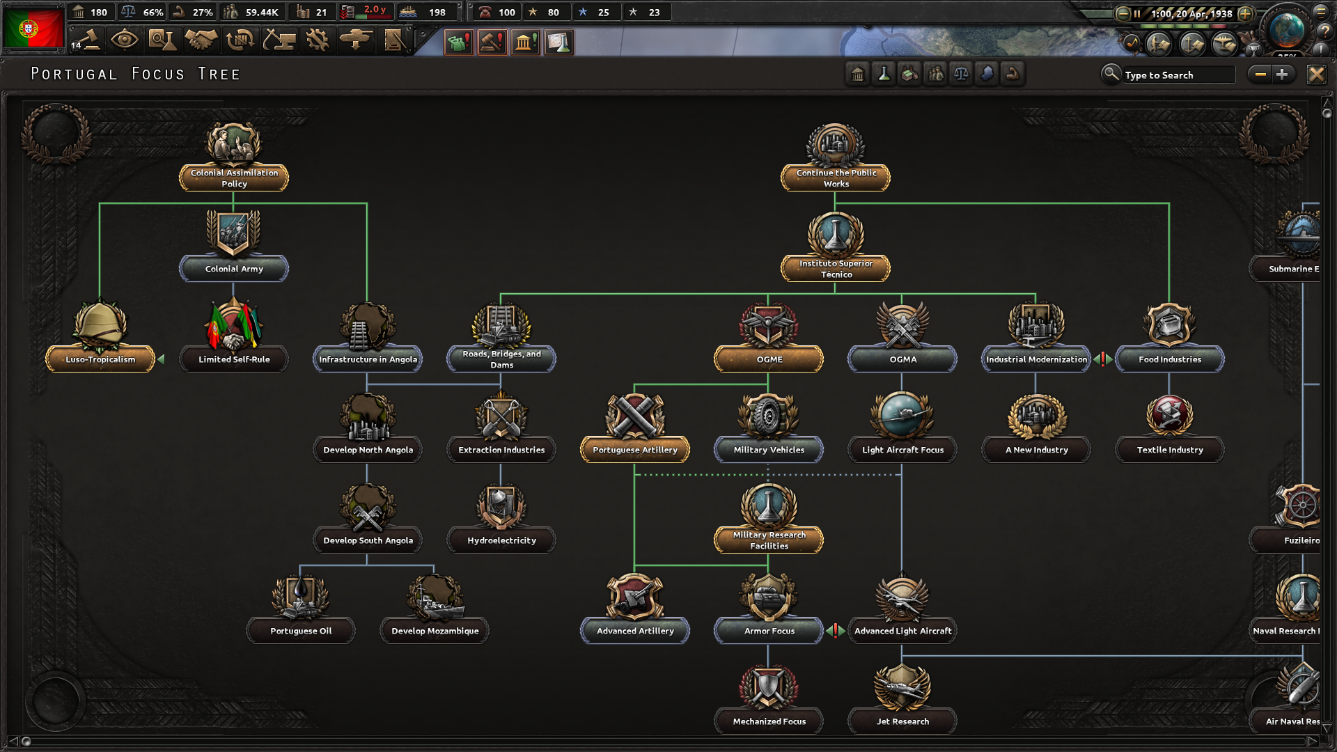Open the navy ledger anchor icon
Image resolution: width=1337 pixels, height=752 pixels.
pyautogui.click(x=1192, y=44)
